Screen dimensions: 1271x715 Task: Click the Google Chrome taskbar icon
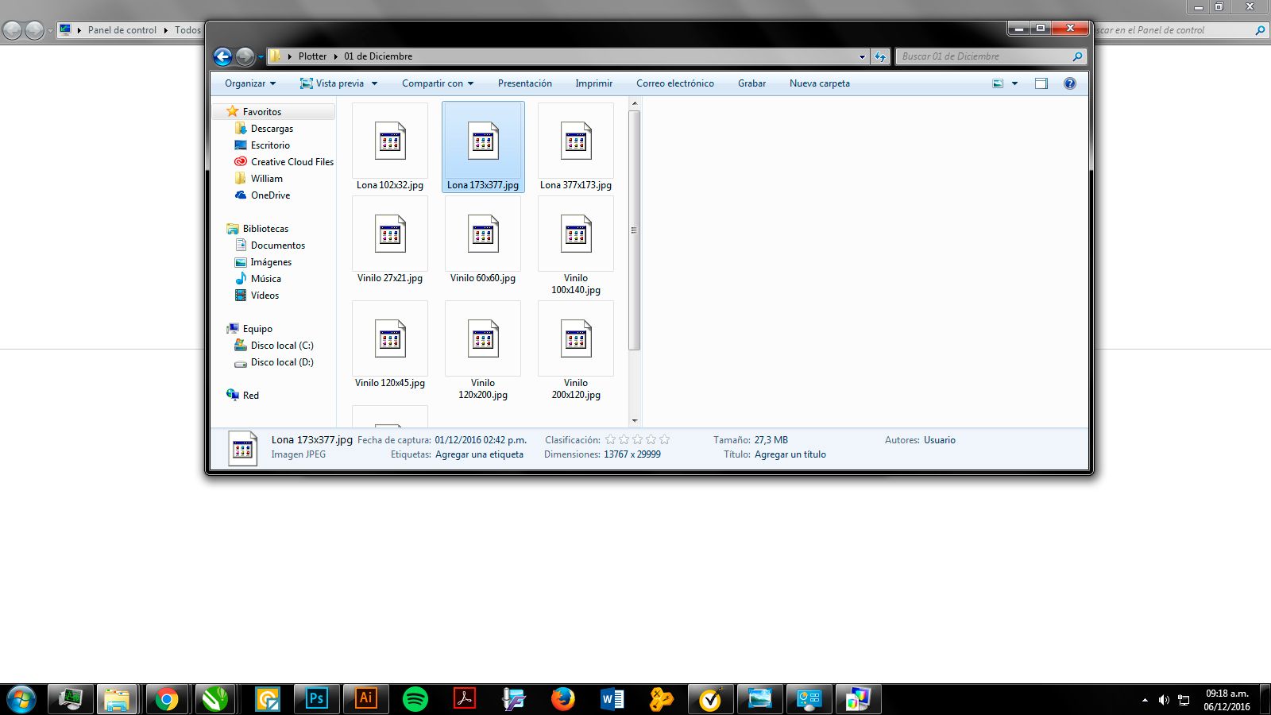167,699
